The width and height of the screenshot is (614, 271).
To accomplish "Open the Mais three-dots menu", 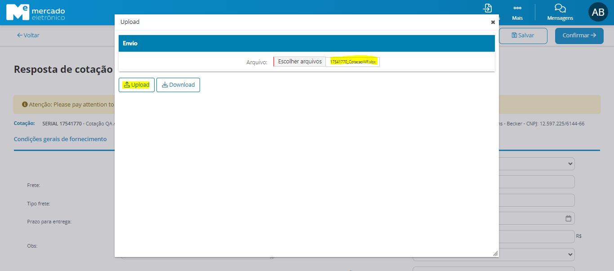I will [517, 13].
